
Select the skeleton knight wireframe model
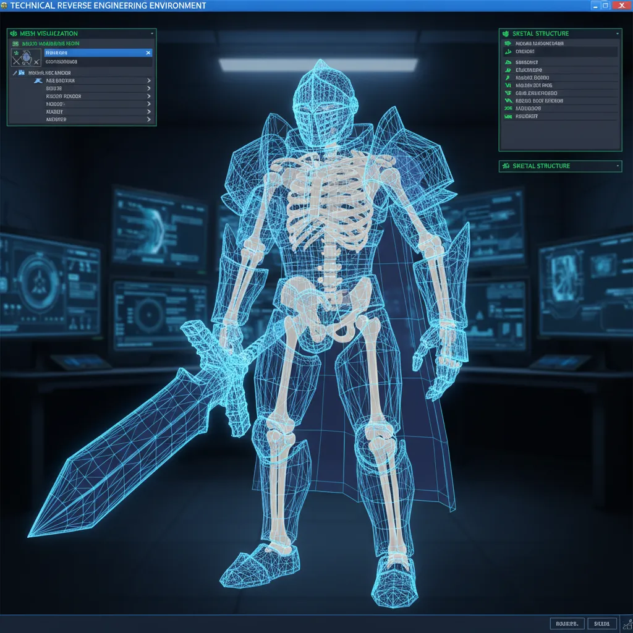point(321,278)
